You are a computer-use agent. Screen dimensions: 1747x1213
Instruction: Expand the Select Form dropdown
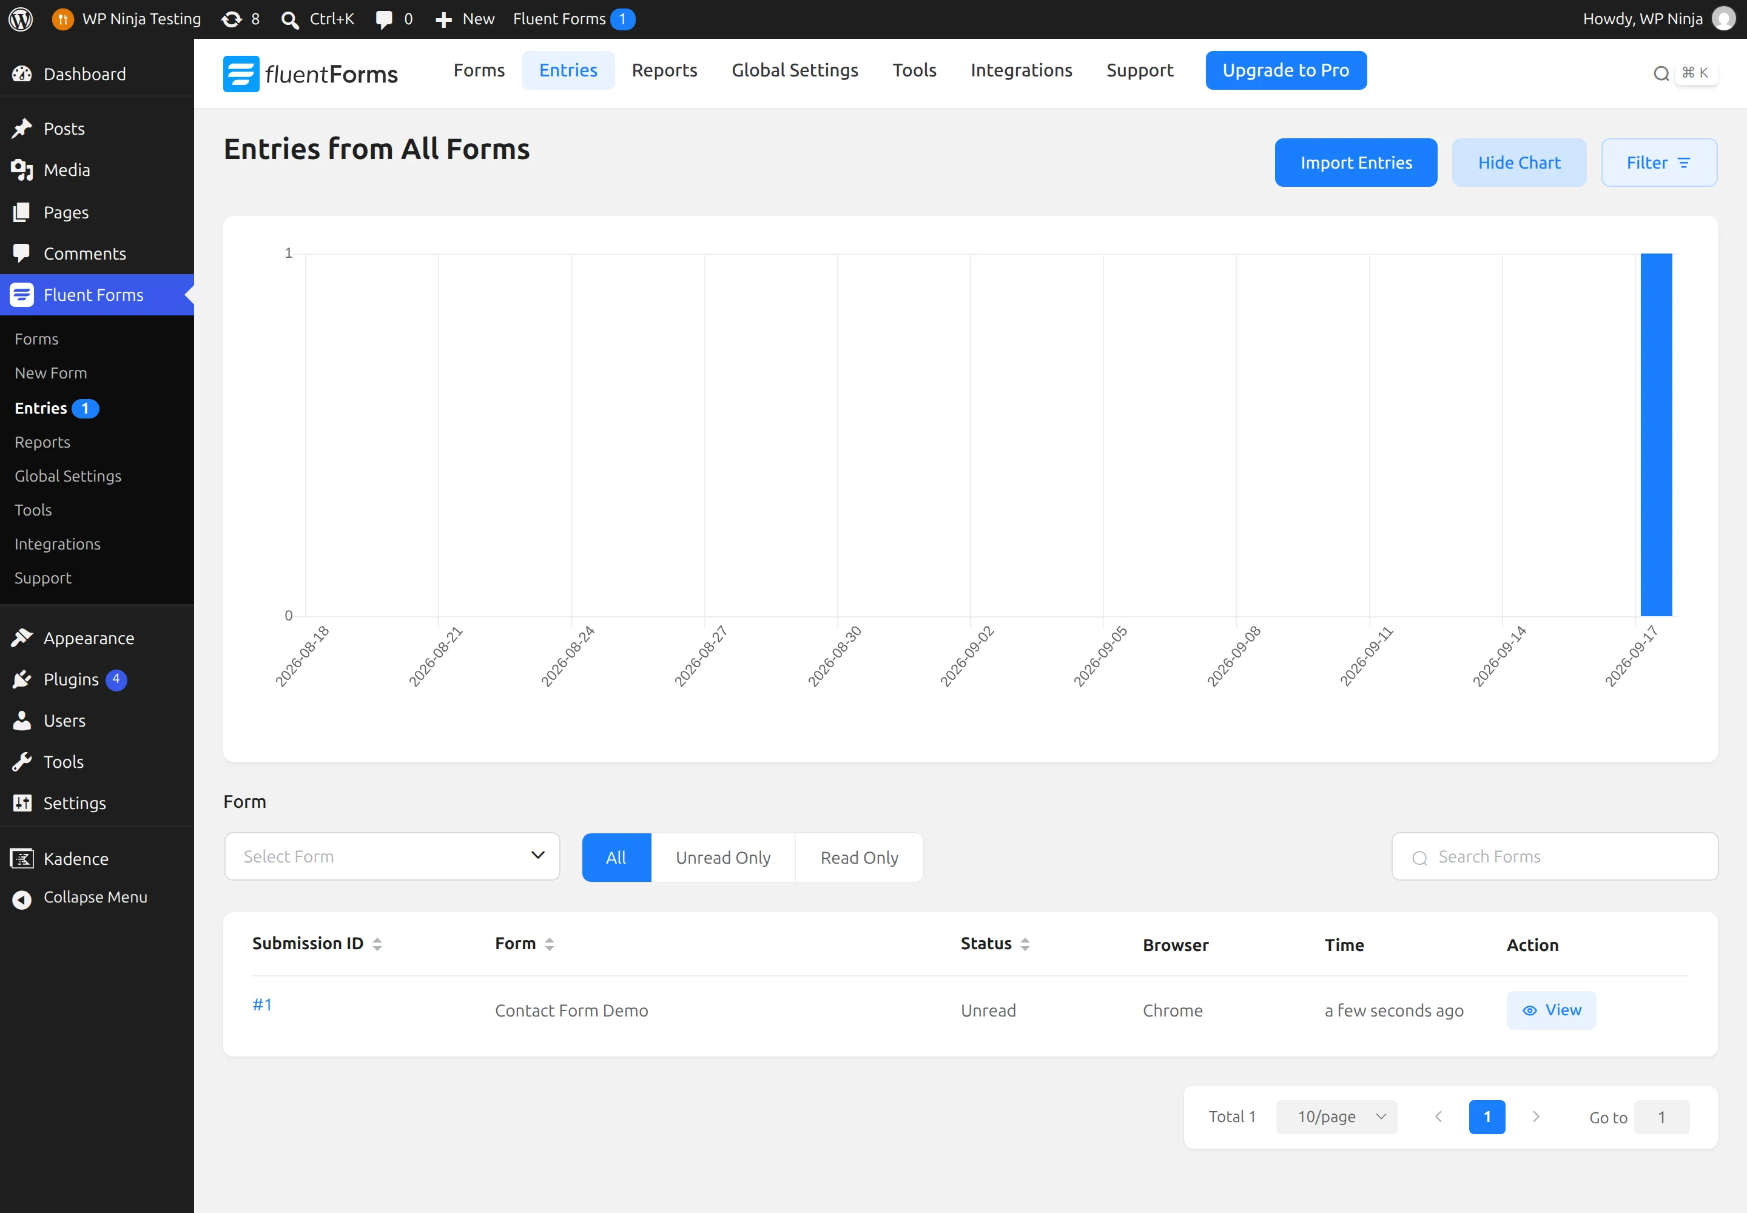click(x=392, y=856)
